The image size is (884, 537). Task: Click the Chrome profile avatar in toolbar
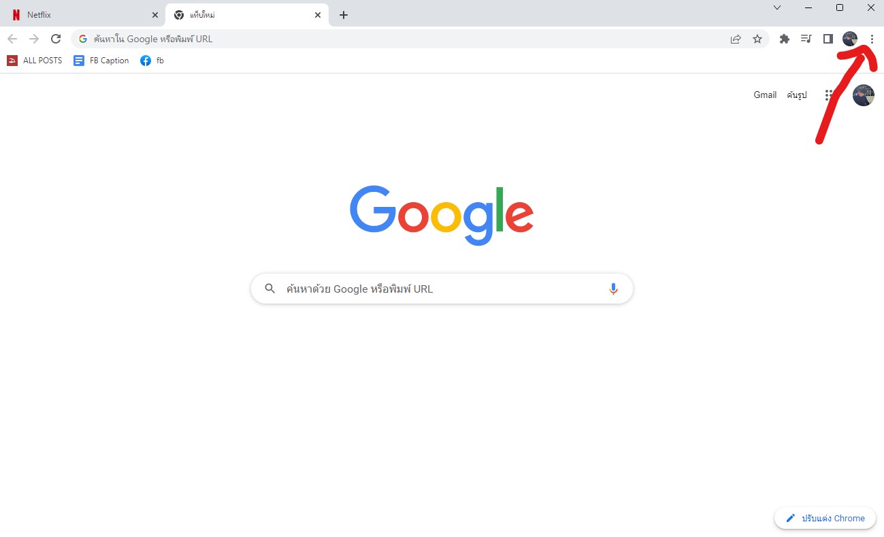click(849, 39)
